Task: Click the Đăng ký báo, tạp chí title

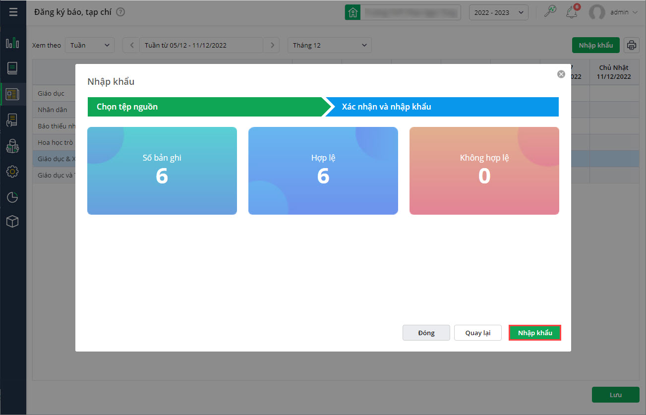Action: click(73, 12)
